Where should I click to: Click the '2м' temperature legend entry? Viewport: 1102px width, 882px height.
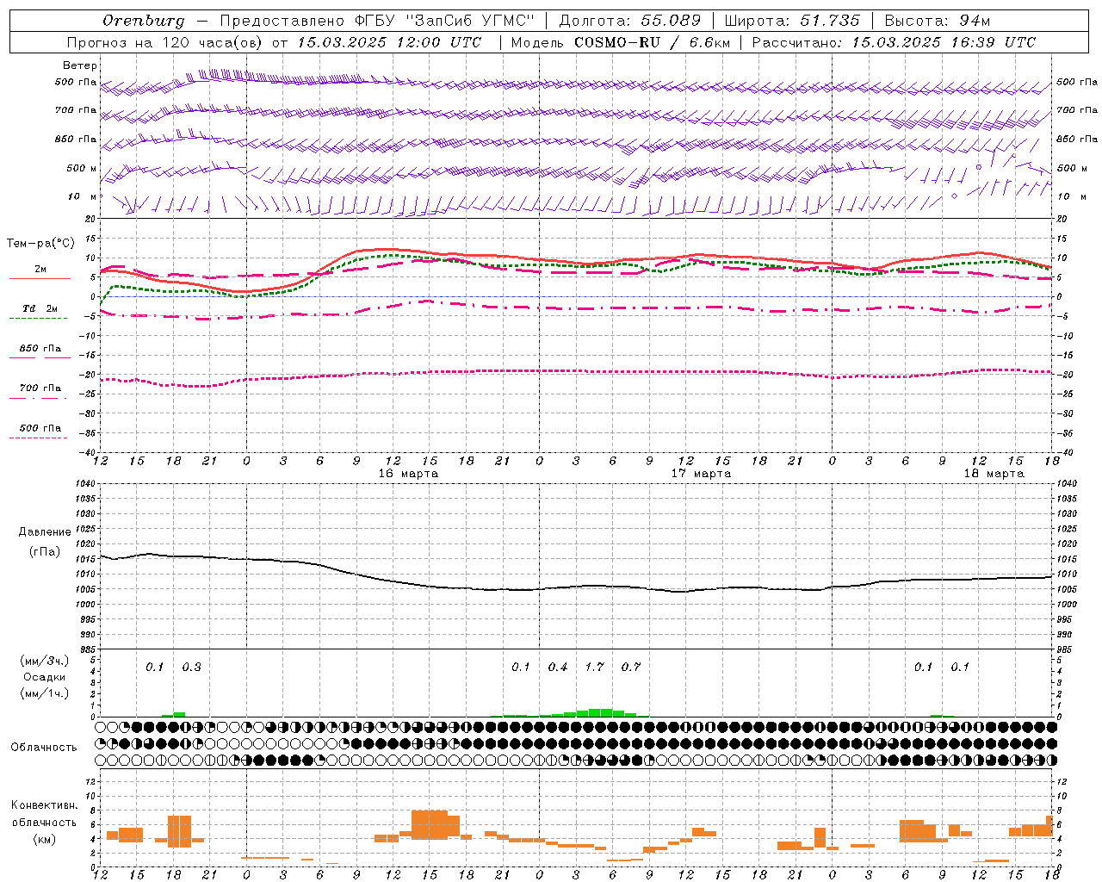click(x=40, y=269)
